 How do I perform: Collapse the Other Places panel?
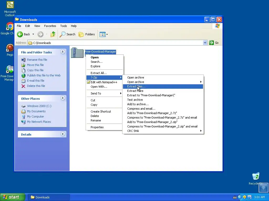(63, 98)
